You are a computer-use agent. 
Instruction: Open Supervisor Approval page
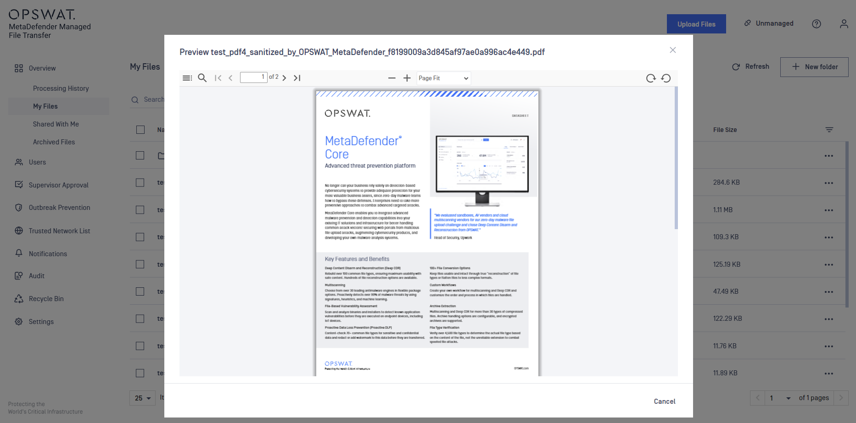[58, 185]
